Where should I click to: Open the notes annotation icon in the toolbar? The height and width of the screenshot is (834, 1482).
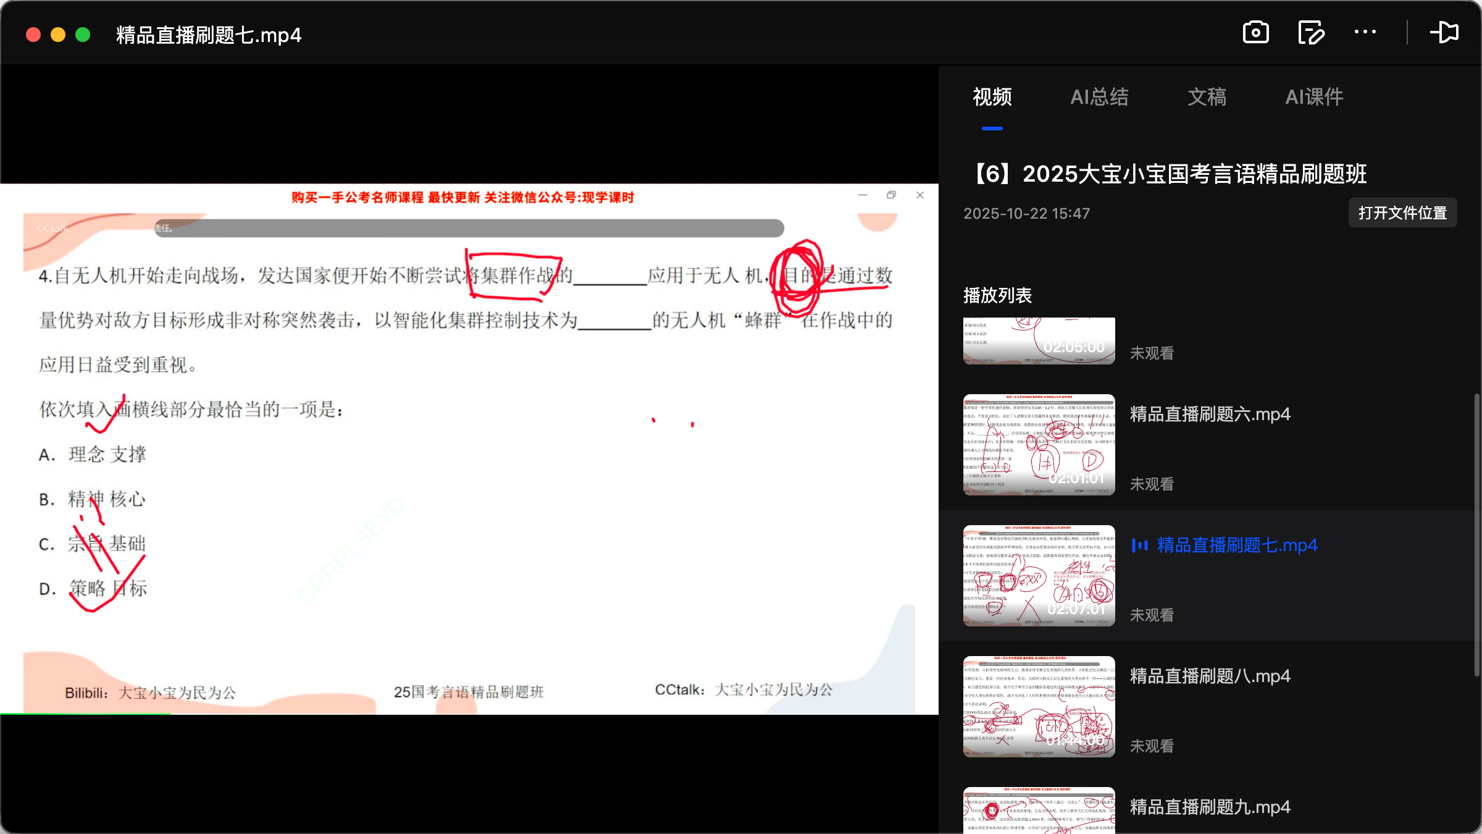pyautogui.click(x=1310, y=32)
